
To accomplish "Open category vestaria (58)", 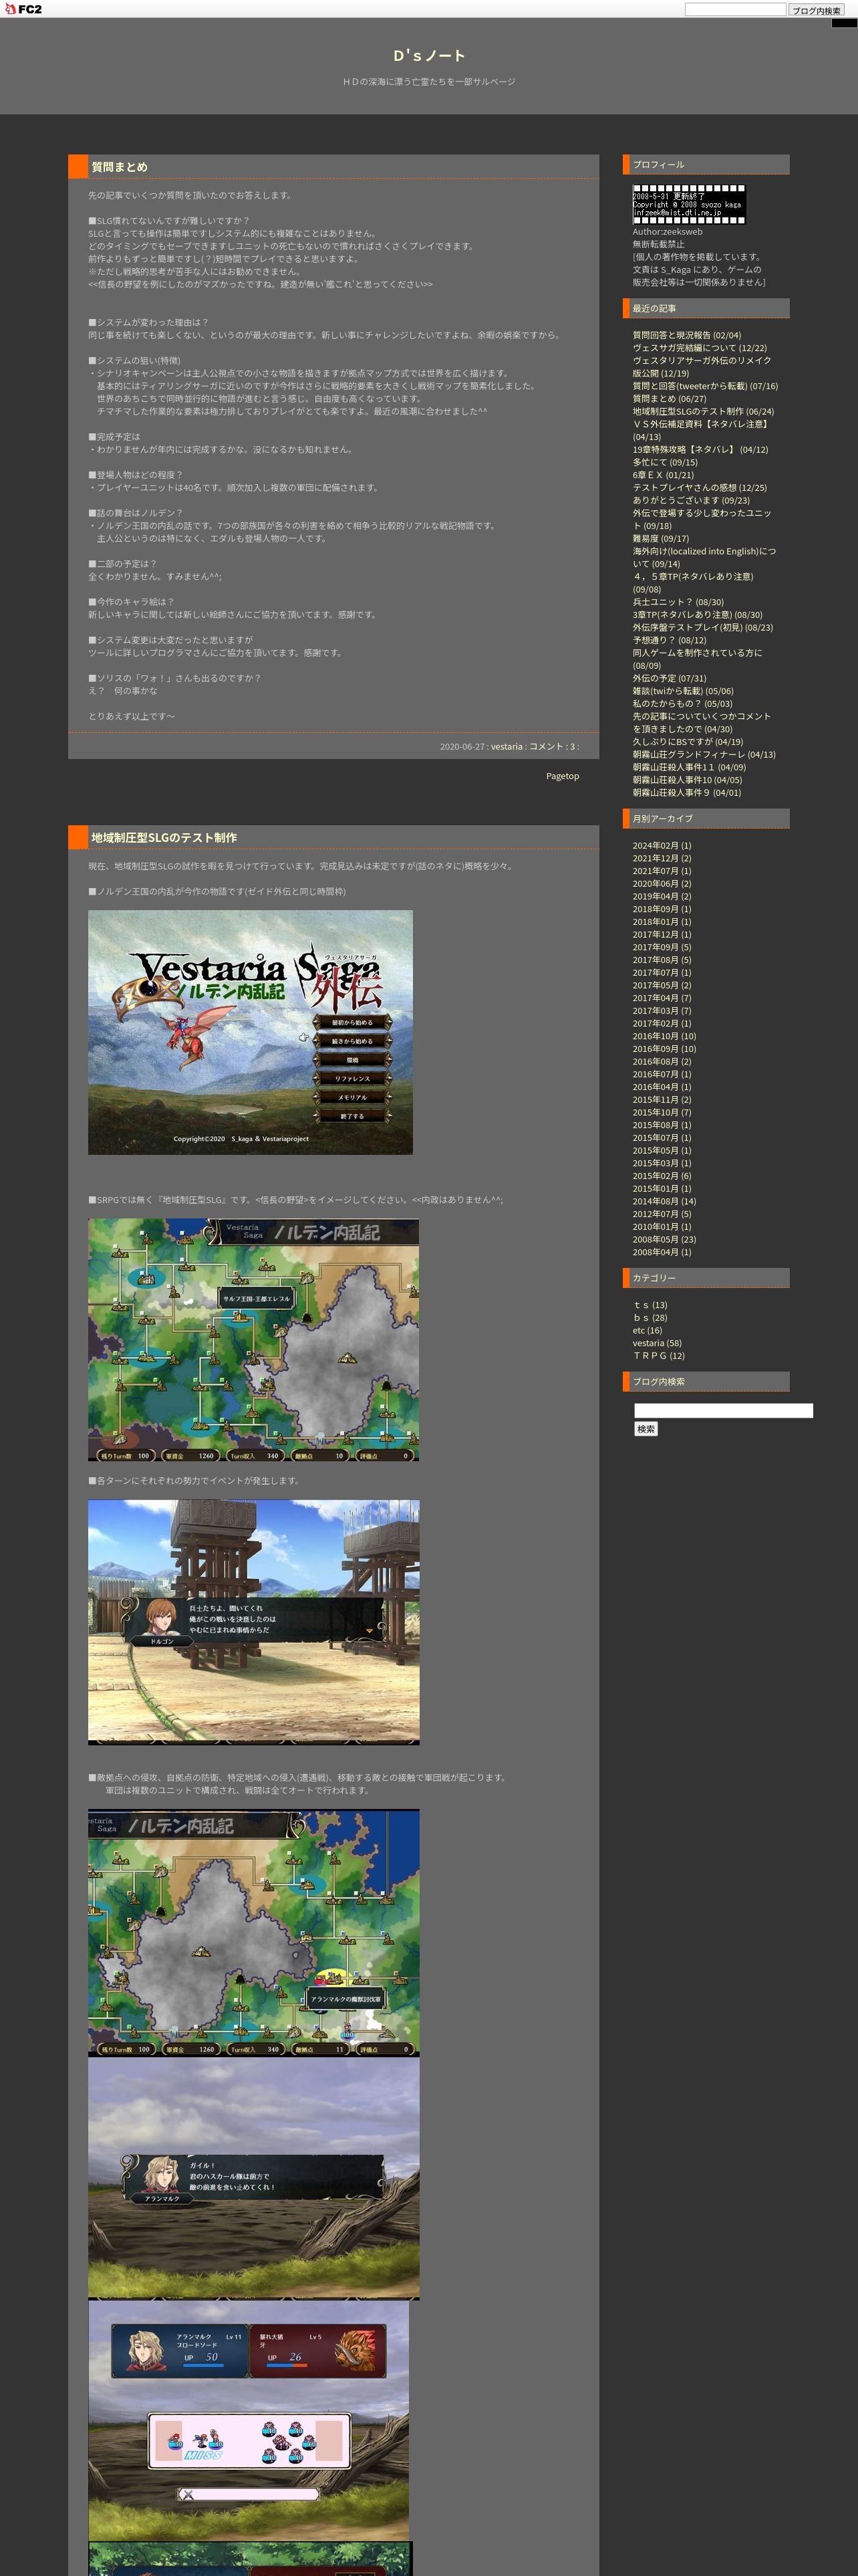I will coord(658,1343).
